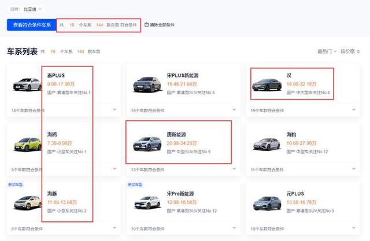370x241 pixels.
Task: Click 19个车款符合条件 text on 汉 card
Action: pyautogui.click(x=267, y=110)
